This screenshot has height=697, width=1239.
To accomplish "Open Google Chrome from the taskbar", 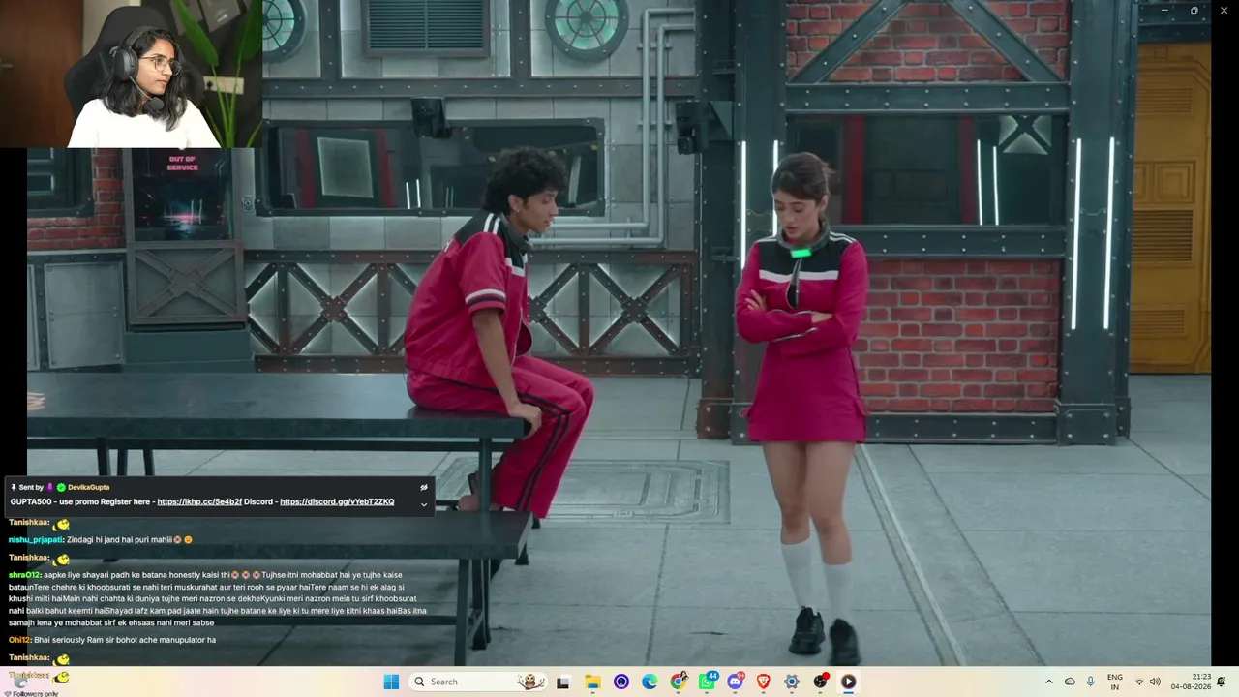I will (679, 682).
